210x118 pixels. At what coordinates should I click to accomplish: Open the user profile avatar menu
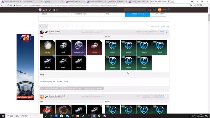coord(160,10)
